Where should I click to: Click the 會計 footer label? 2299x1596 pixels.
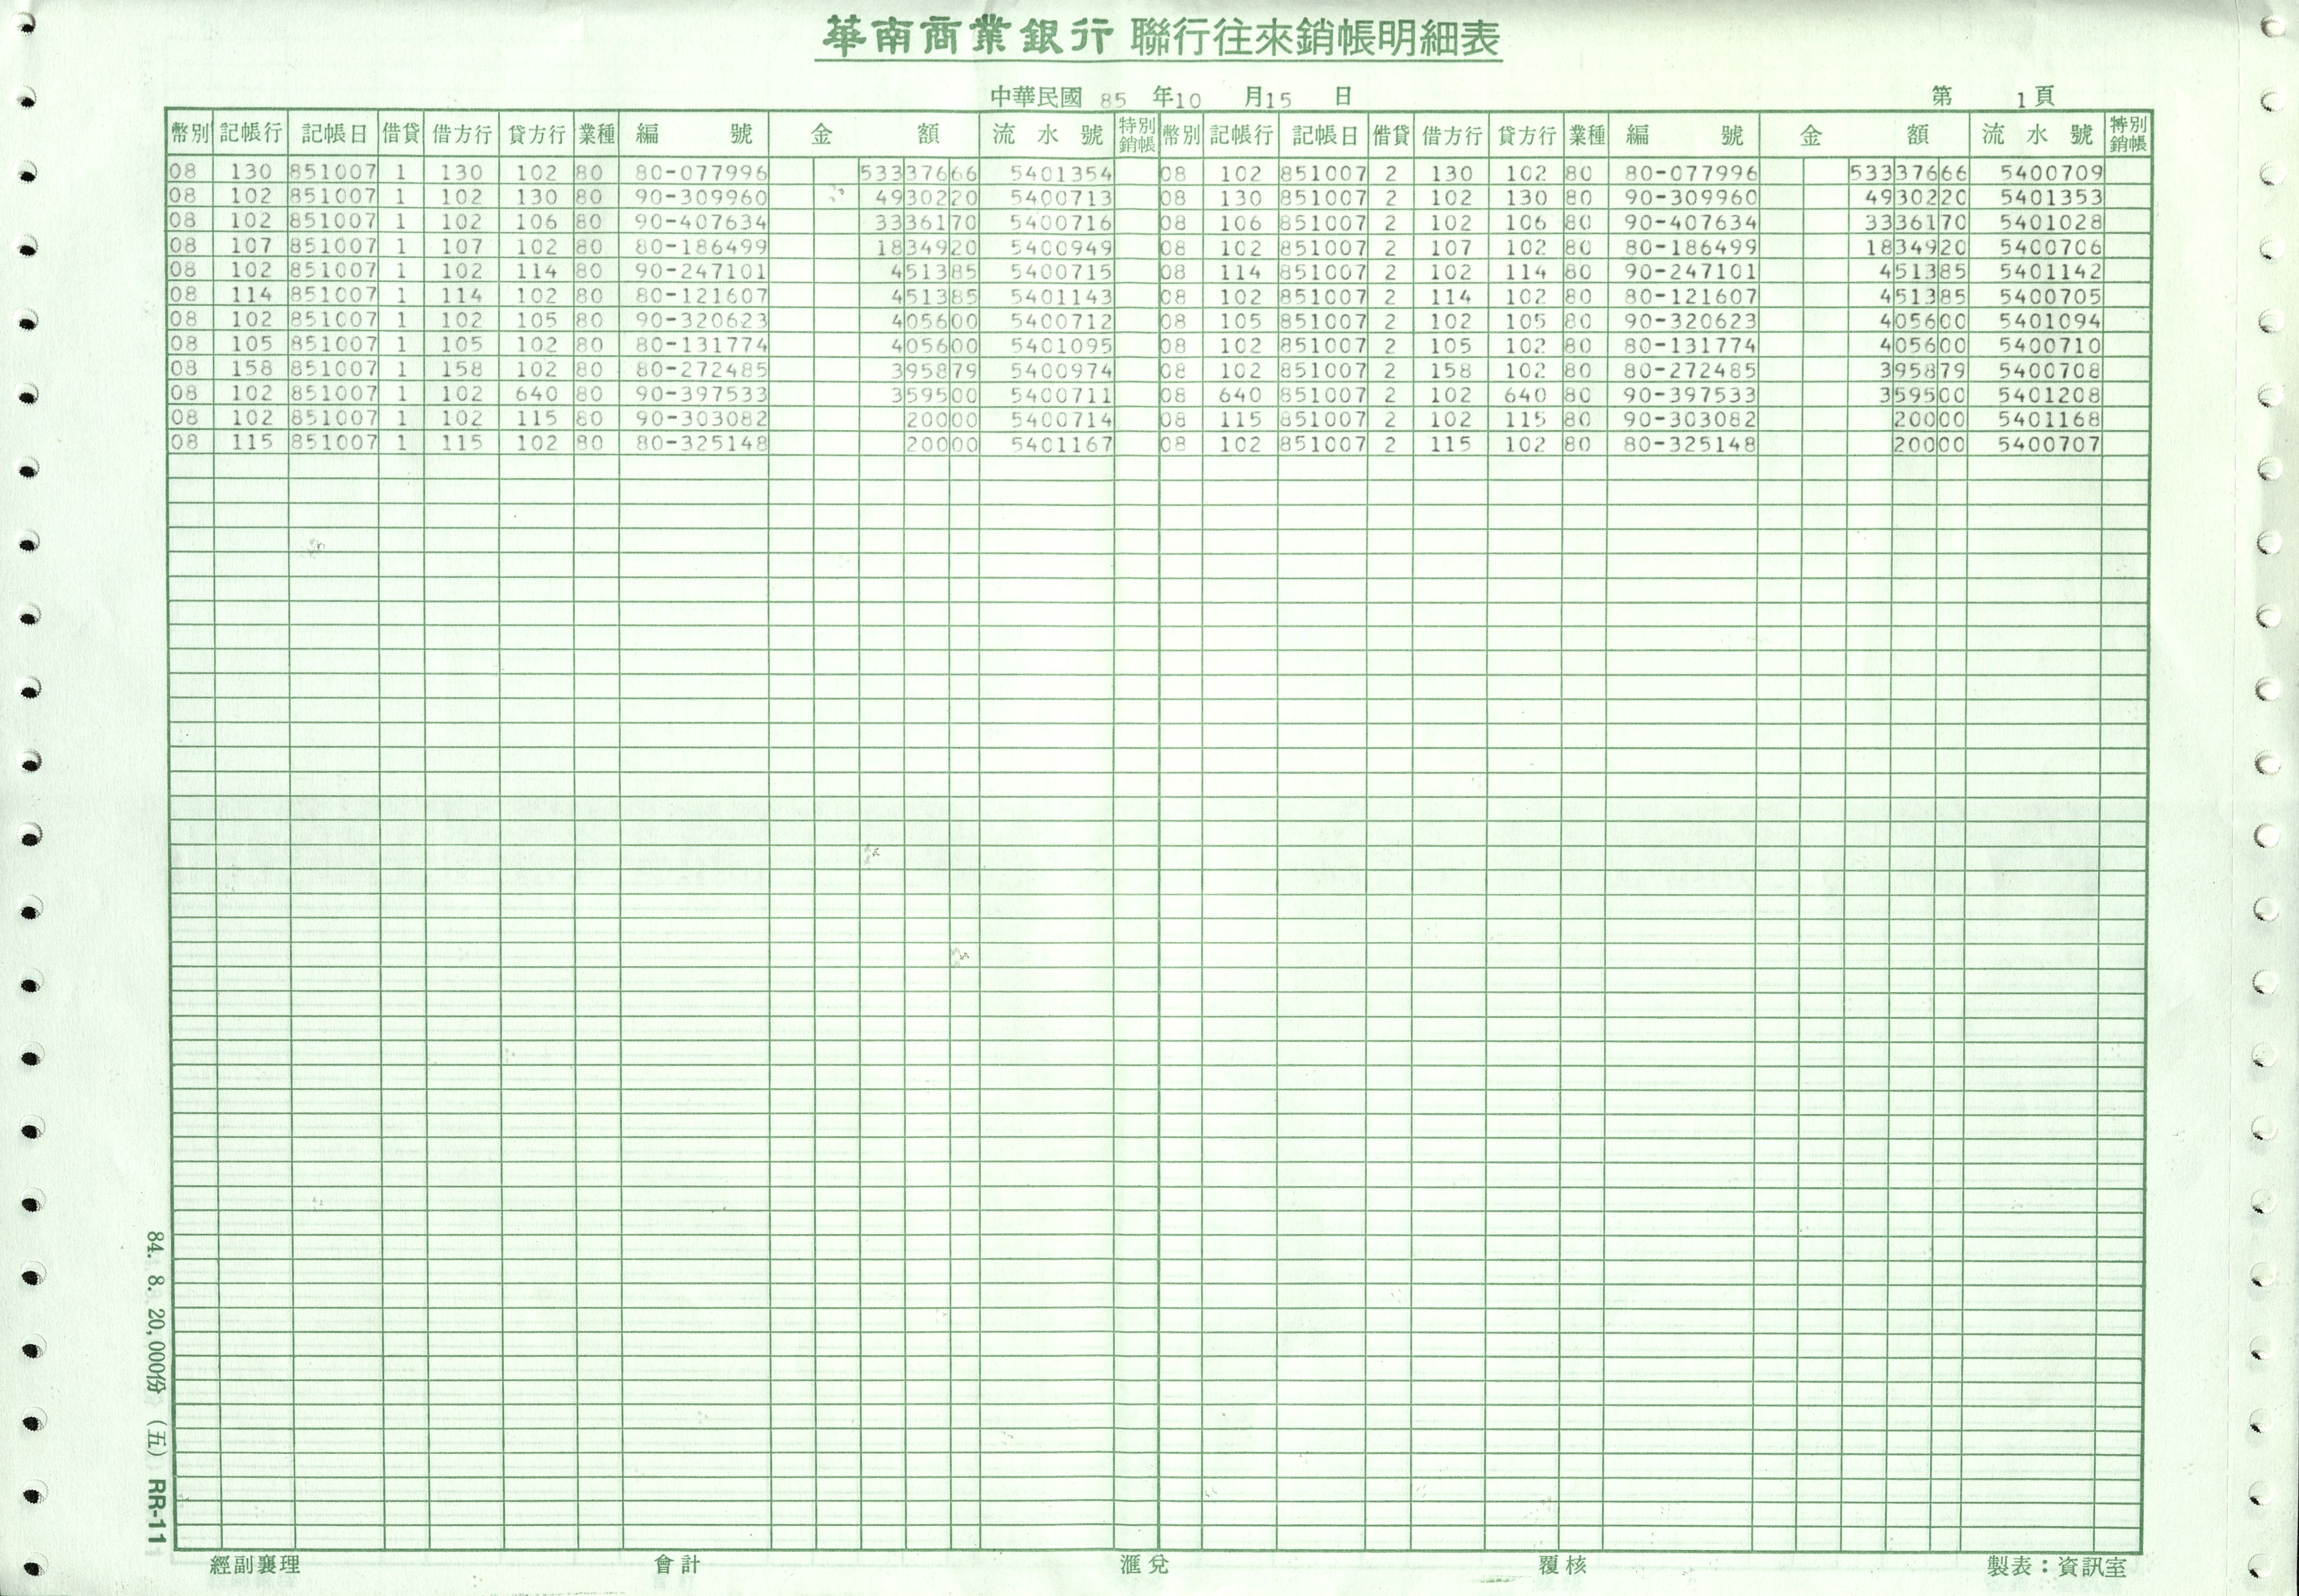[677, 1565]
